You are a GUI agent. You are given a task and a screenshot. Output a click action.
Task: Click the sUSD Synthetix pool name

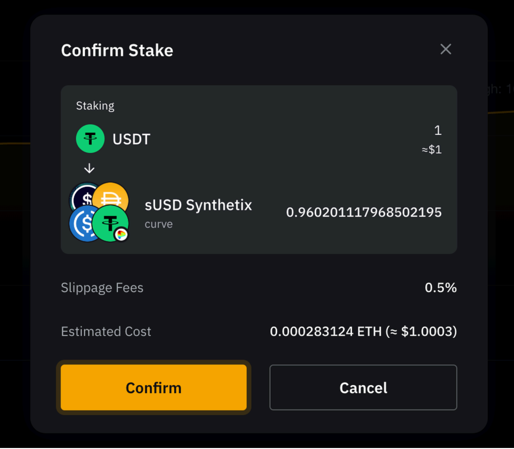198,205
